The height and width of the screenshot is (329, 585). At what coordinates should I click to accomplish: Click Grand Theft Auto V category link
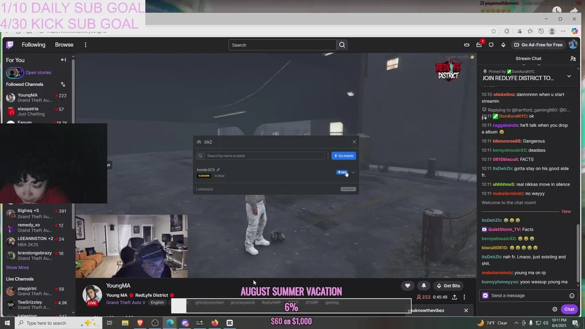[126, 302]
